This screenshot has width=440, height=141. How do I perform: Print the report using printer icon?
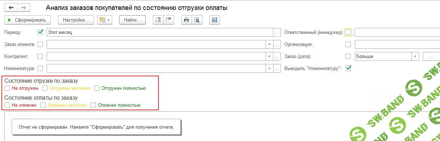pyautogui.click(x=186, y=20)
